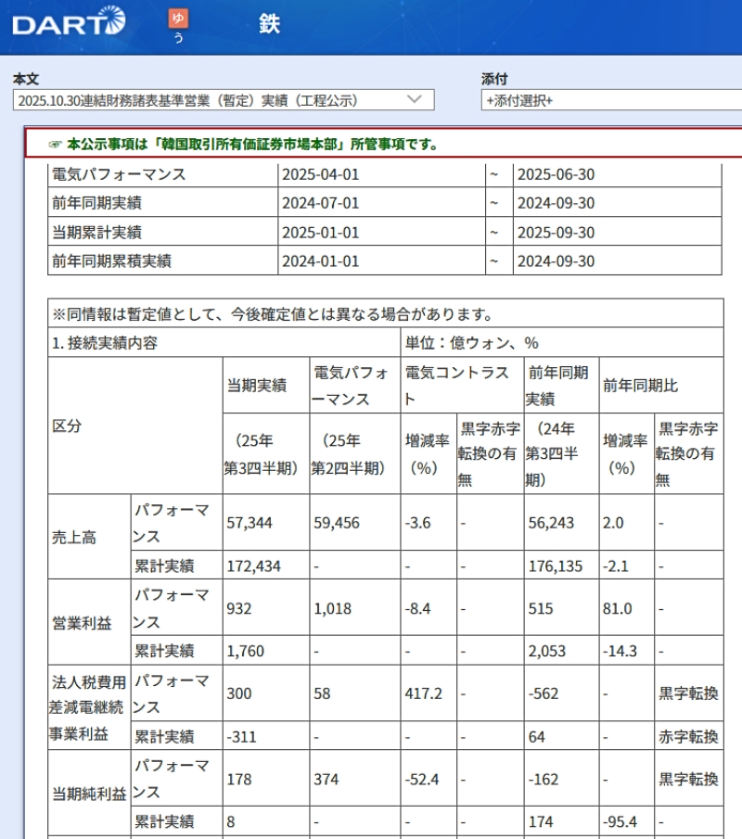Open the 本文 document dropdown
The width and height of the screenshot is (742, 839).
223,100
